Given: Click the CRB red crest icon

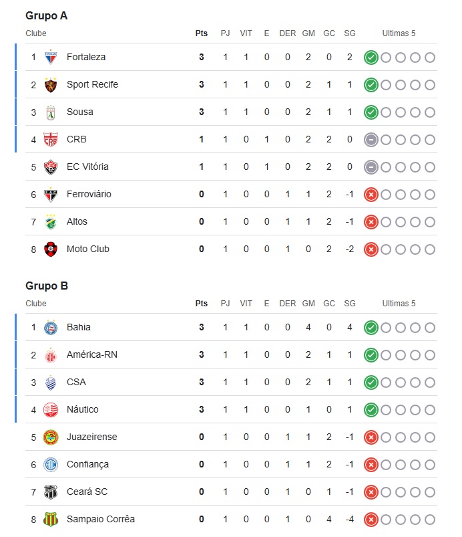Looking at the screenshot, I should coord(51,139).
